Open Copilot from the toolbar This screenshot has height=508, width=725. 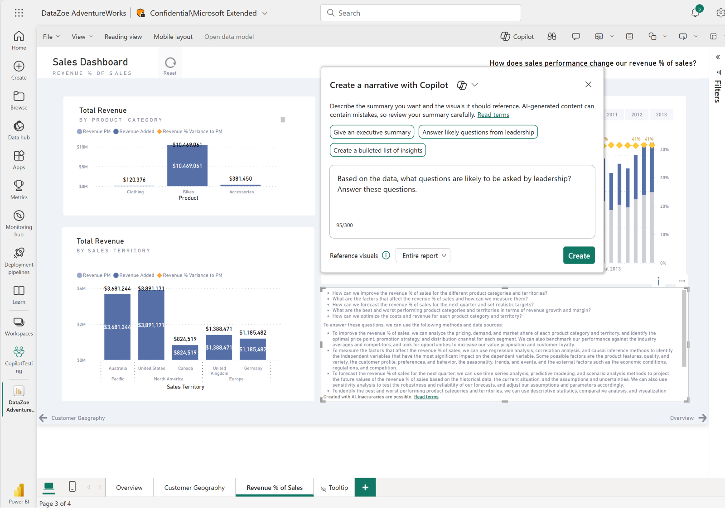coord(517,37)
